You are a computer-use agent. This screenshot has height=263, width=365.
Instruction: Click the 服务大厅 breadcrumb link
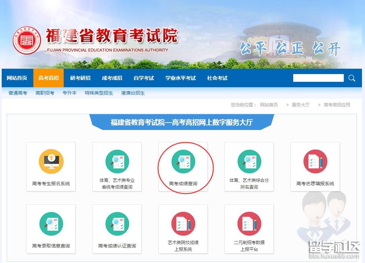click(301, 105)
